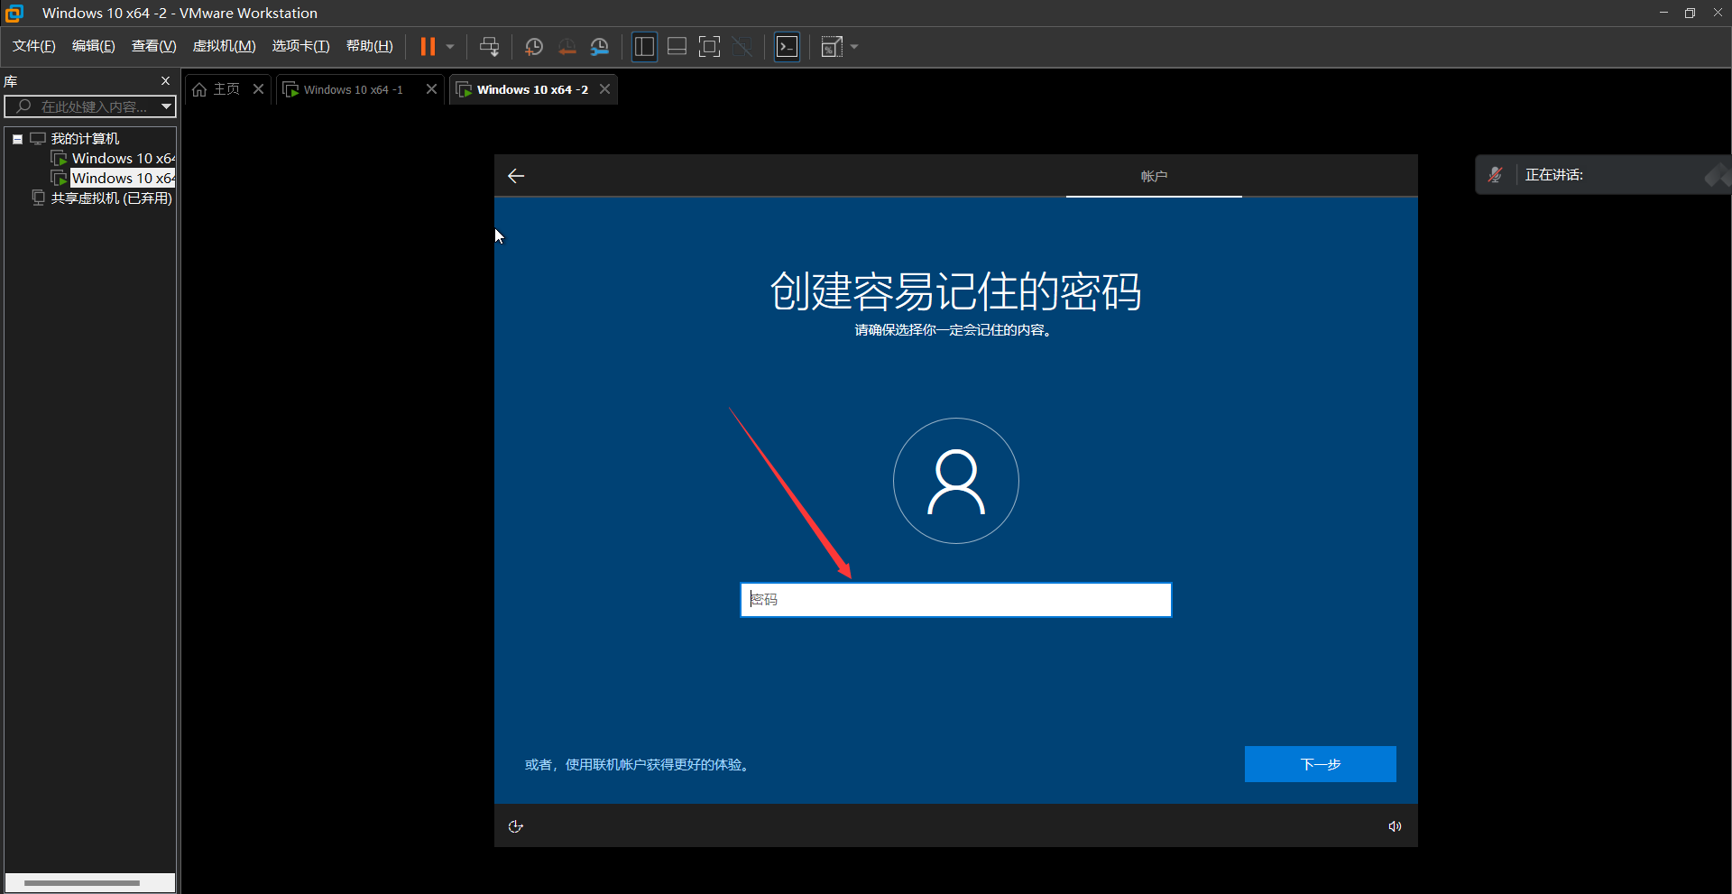
Task: Click the library horizontal scrollbar
Action: point(81,883)
